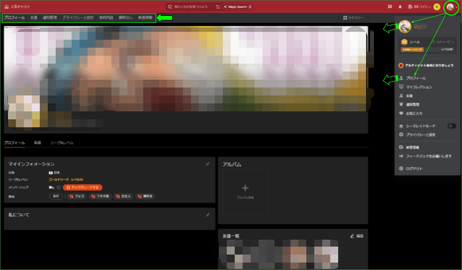The width and height of the screenshot is (462, 270).
Task: Open the search filter sliders icon
Action: click(218, 6)
